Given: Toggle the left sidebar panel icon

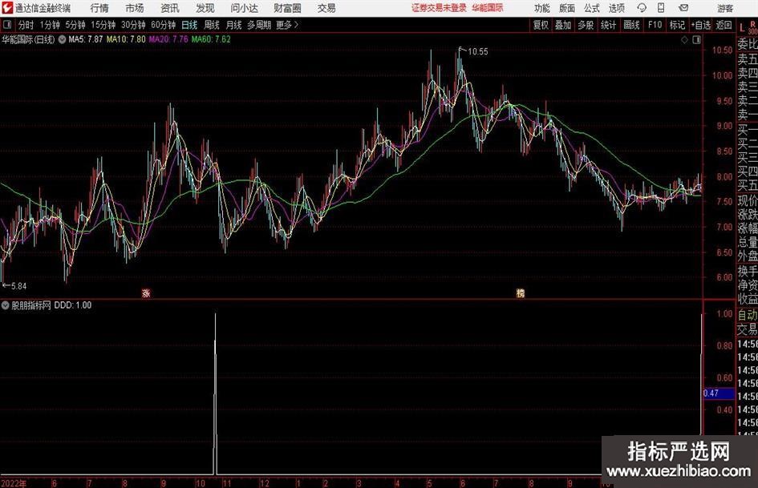Looking at the screenshot, I should tap(7, 25).
